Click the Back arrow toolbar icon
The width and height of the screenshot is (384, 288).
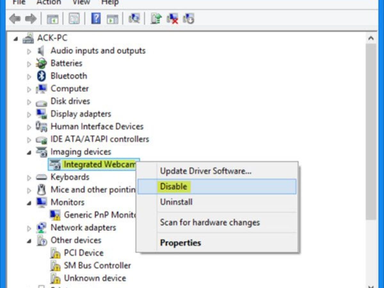pyautogui.click(x=15, y=19)
